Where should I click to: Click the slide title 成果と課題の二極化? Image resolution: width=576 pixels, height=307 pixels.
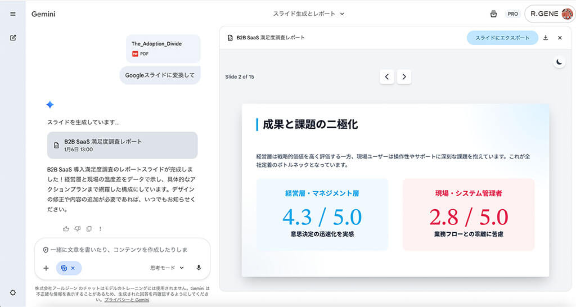pyautogui.click(x=310, y=124)
